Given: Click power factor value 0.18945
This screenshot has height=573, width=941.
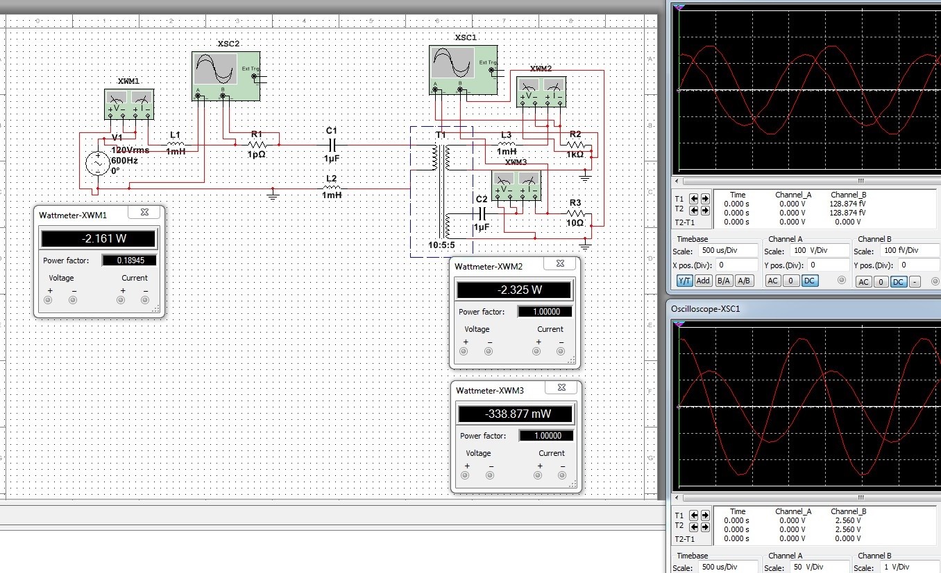Looking at the screenshot, I should [x=129, y=261].
